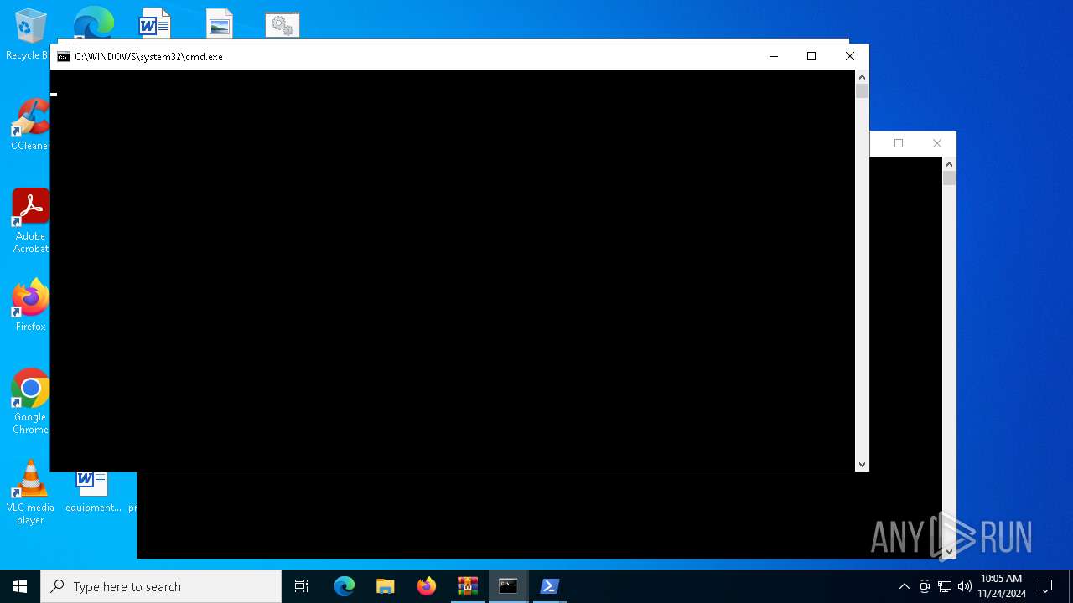This screenshot has height=603, width=1073.
Task: Maximize the front cmd.exe window
Action: tap(811, 56)
